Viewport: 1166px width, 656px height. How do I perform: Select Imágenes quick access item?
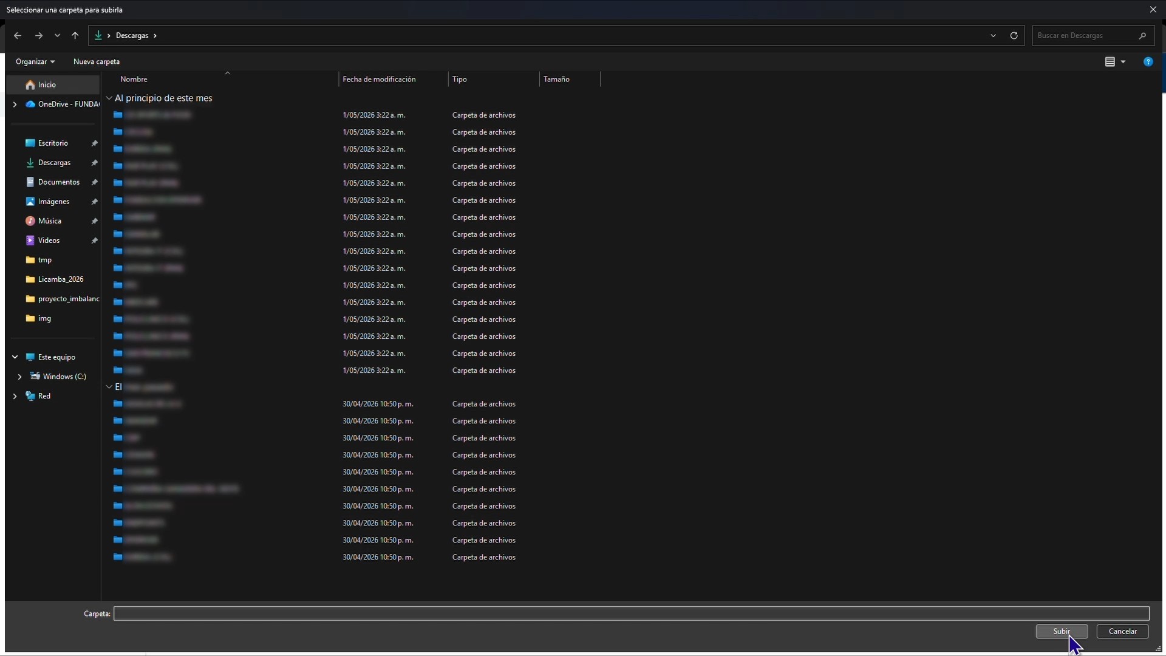pyautogui.click(x=53, y=202)
